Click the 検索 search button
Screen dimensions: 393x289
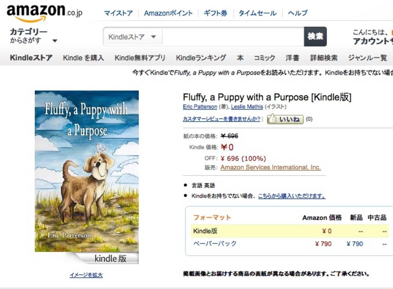click(315, 36)
